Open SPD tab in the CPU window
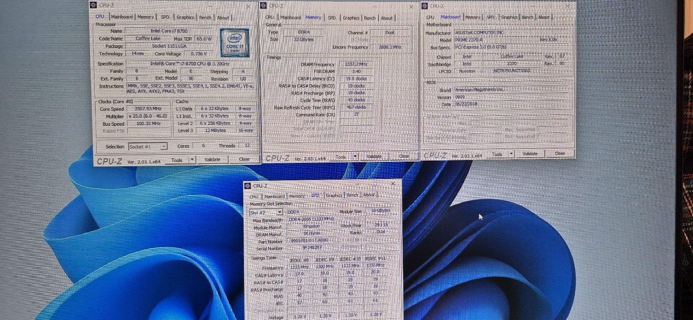This screenshot has width=693, height=320. pos(165,17)
